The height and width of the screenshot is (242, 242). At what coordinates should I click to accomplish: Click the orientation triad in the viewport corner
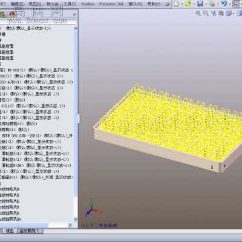click(93, 208)
